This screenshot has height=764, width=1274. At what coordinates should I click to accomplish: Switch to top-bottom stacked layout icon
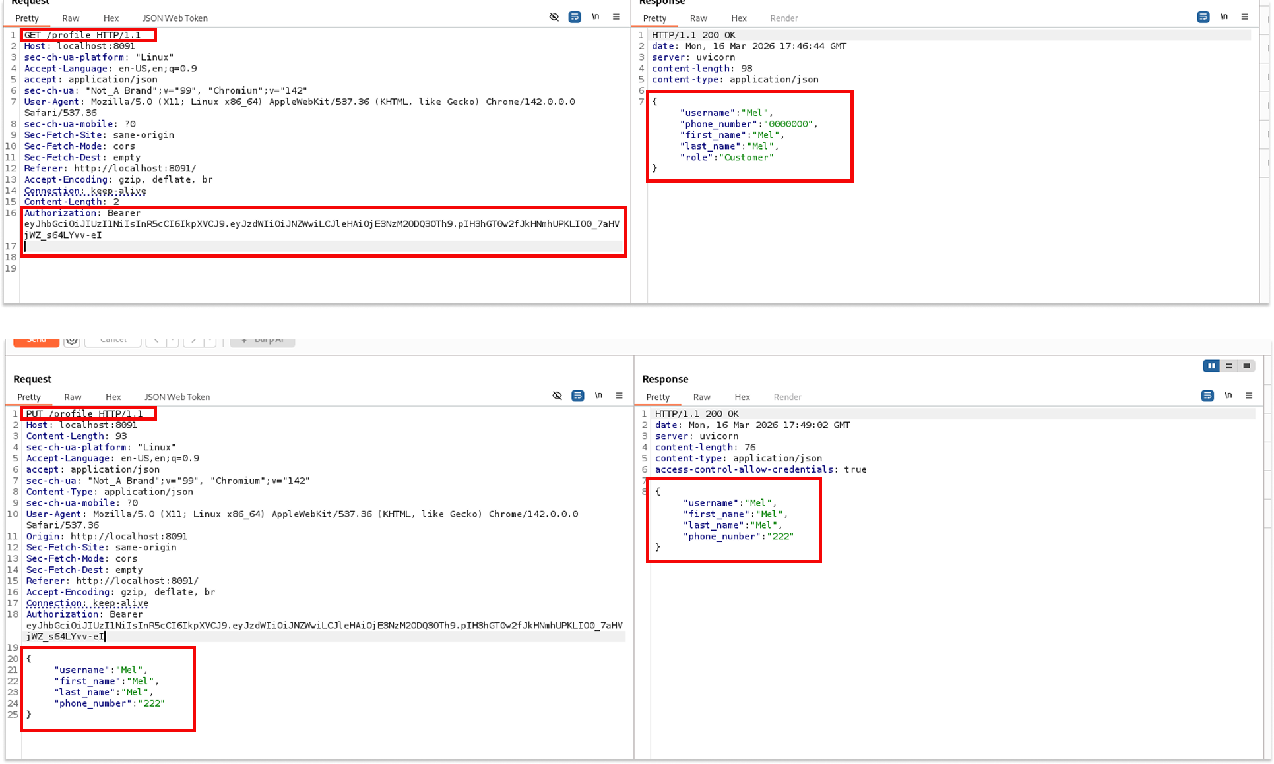click(x=1229, y=366)
